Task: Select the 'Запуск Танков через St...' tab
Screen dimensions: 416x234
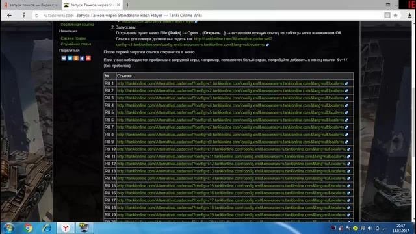Action: pyautogui.click(x=92, y=5)
